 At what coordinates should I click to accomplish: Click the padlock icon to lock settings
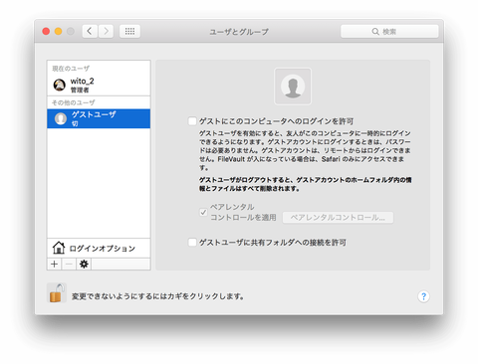click(57, 293)
